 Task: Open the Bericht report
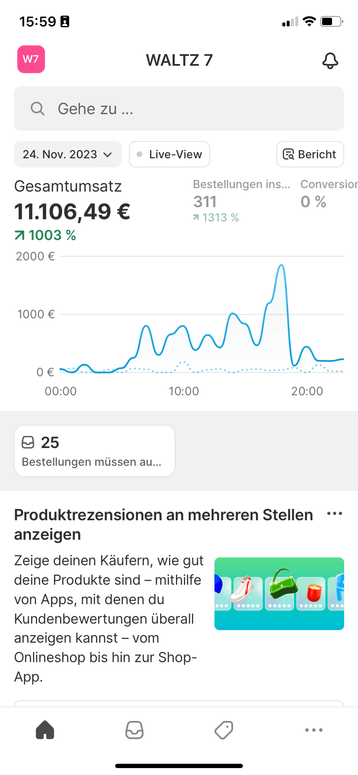click(x=310, y=154)
